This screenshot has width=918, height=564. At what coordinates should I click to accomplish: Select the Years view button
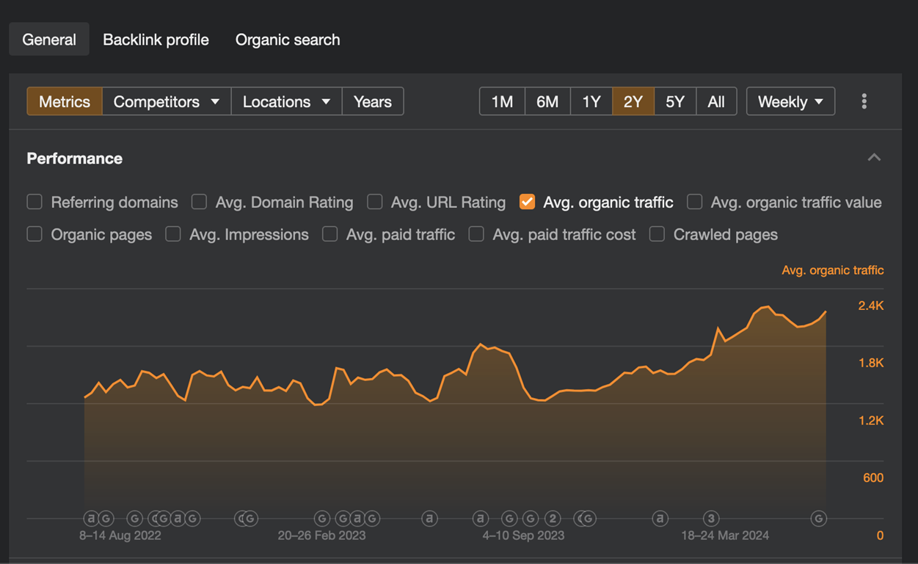(x=373, y=101)
